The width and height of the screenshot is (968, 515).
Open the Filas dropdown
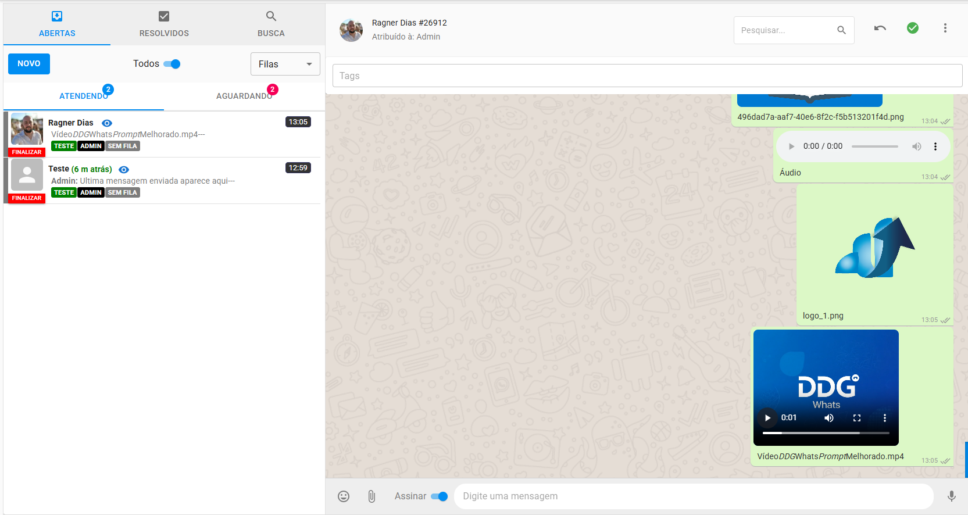285,64
